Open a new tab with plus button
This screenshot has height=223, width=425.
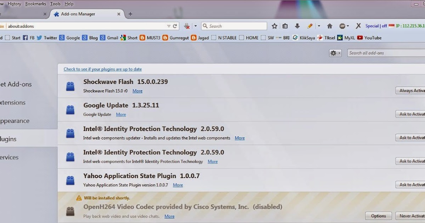tap(130, 14)
